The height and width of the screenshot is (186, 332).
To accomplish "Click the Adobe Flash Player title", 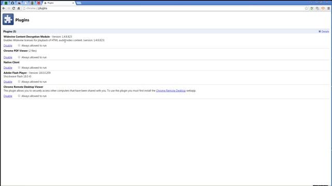I will click(15, 73).
